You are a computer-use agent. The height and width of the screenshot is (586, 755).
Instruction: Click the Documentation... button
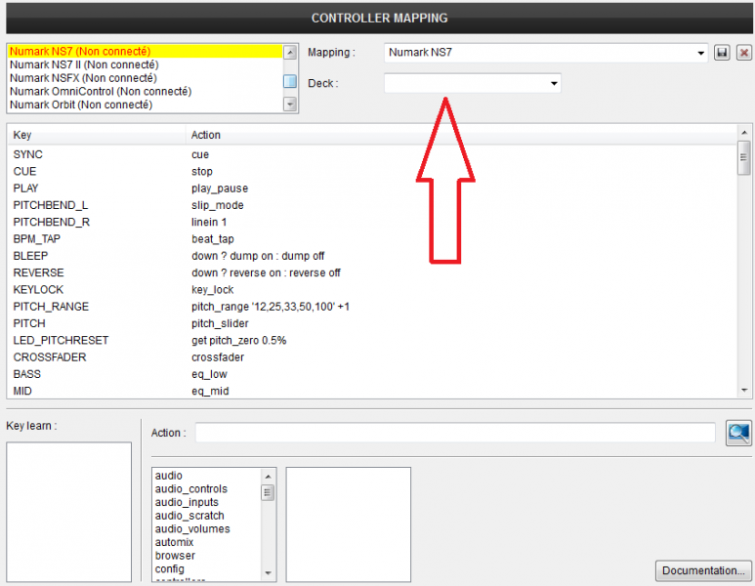pyautogui.click(x=703, y=570)
